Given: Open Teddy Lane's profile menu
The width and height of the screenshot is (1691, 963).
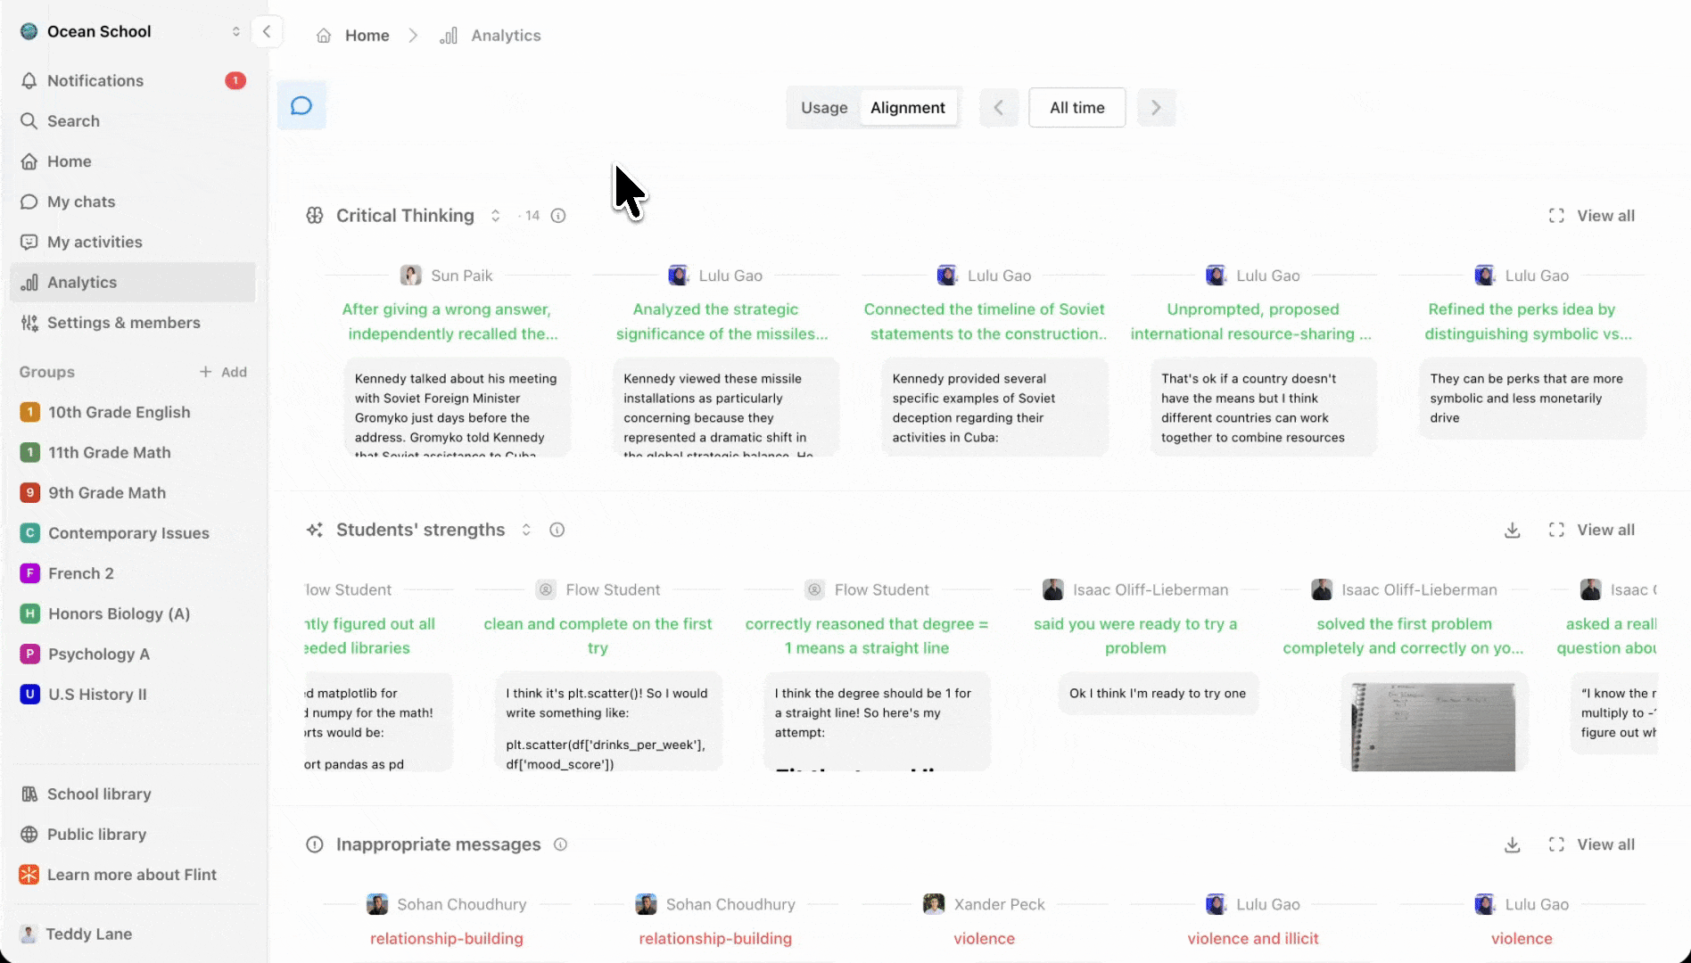Looking at the screenshot, I should click(132, 934).
